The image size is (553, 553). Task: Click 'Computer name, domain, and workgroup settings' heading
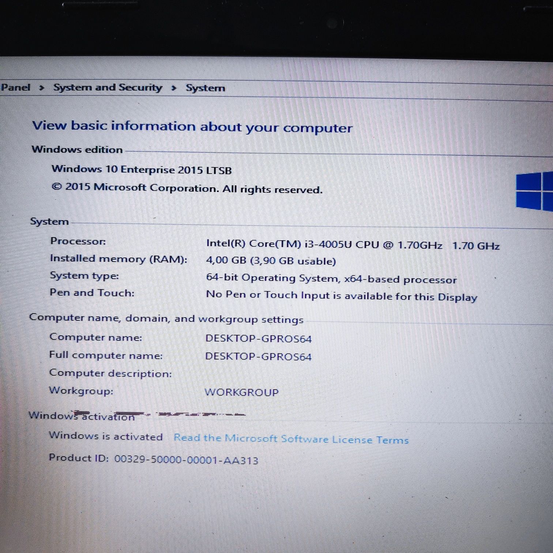click(x=166, y=319)
